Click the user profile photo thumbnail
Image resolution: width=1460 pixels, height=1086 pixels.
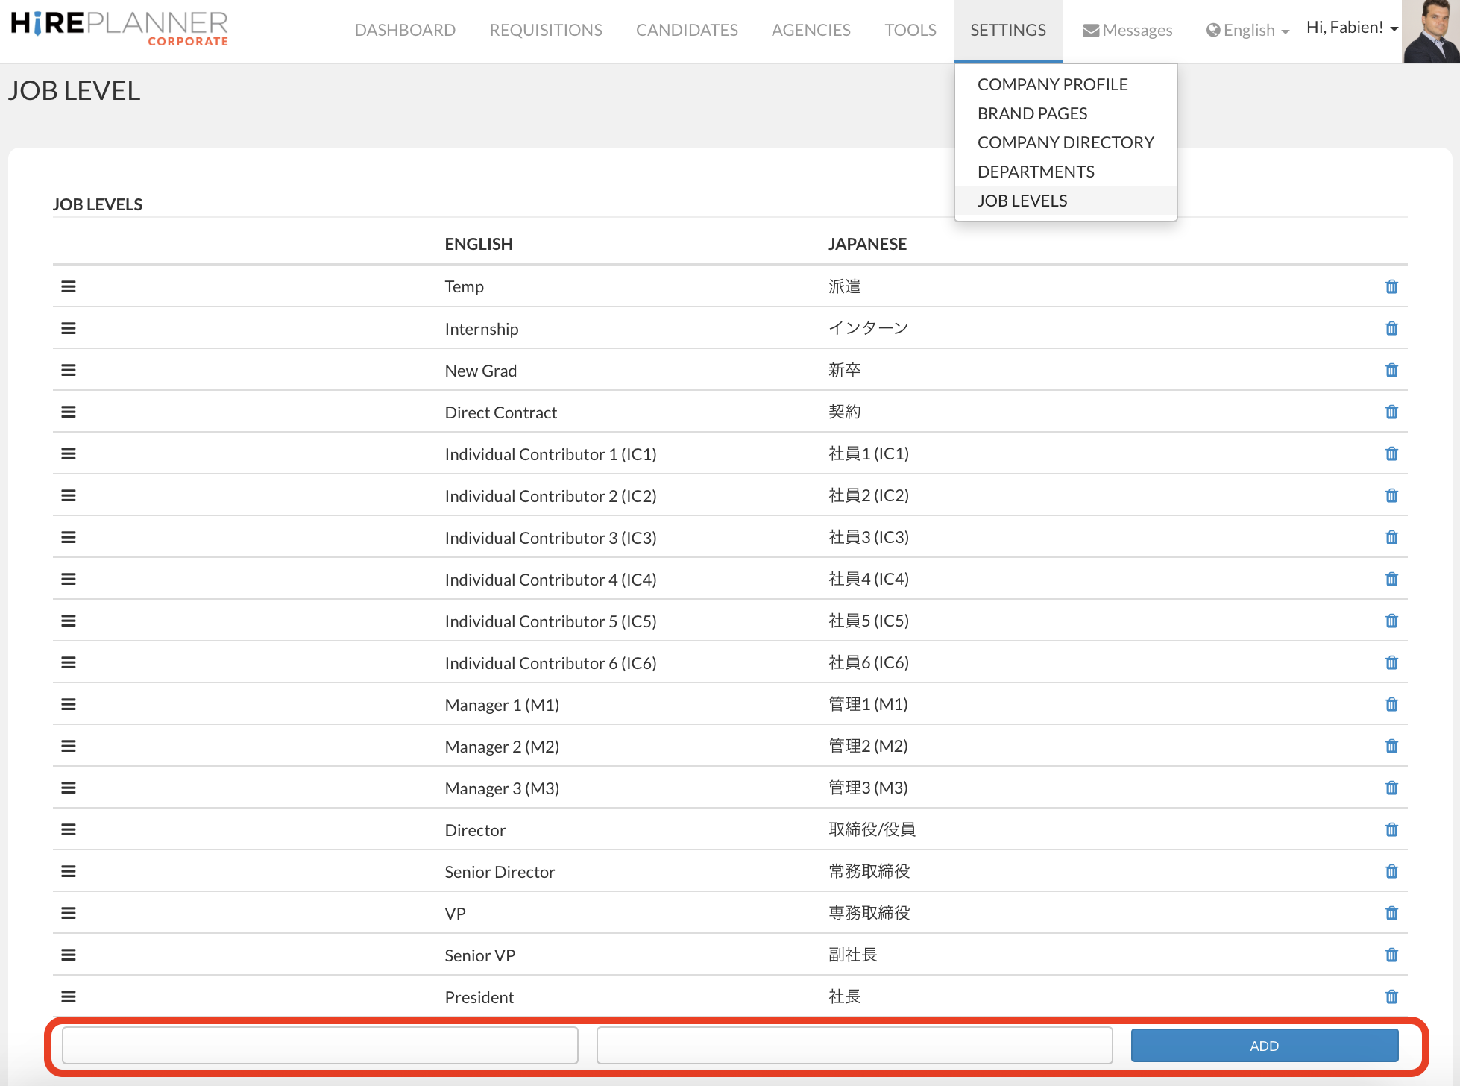click(x=1430, y=31)
